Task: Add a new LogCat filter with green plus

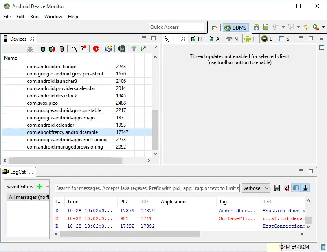Action: [x=39, y=186]
